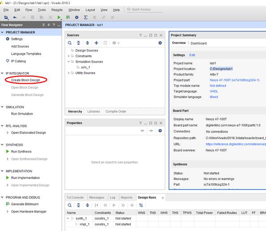Collapse the synth_1 run row
The image size is (266, 231).
pos(68,218)
